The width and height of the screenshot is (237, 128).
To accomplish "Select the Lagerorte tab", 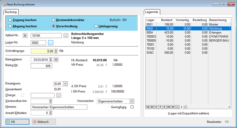I will click(152, 12).
